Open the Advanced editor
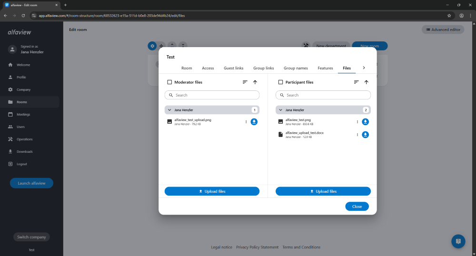476x256 pixels. (x=443, y=30)
